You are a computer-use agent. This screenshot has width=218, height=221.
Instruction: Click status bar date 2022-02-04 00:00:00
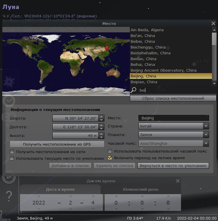coord(197,218)
